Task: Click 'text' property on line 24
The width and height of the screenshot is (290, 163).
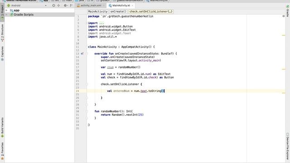Action: tap(144, 91)
